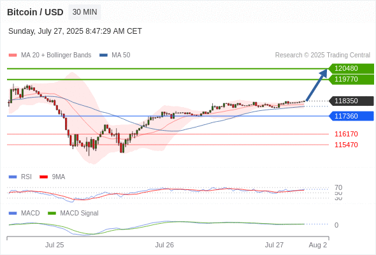
Task: Click the Bitcoin / USD chart title
Action: tap(35, 12)
